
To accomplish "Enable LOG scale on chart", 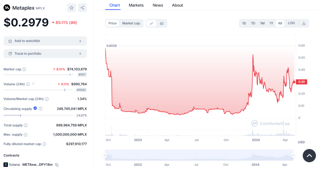I will coord(291,23).
